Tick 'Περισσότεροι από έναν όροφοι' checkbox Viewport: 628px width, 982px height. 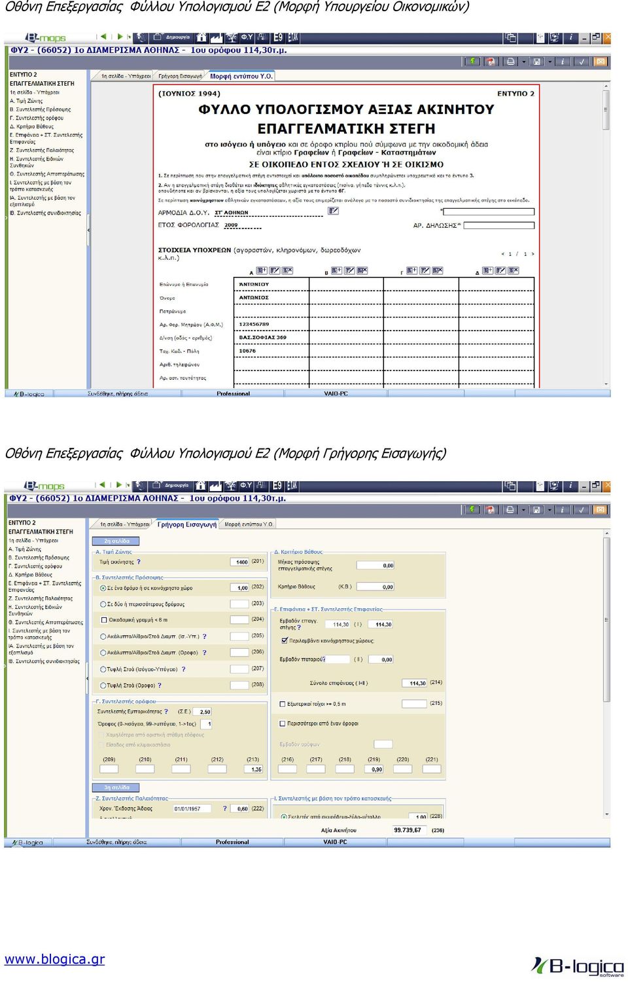[x=283, y=723]
